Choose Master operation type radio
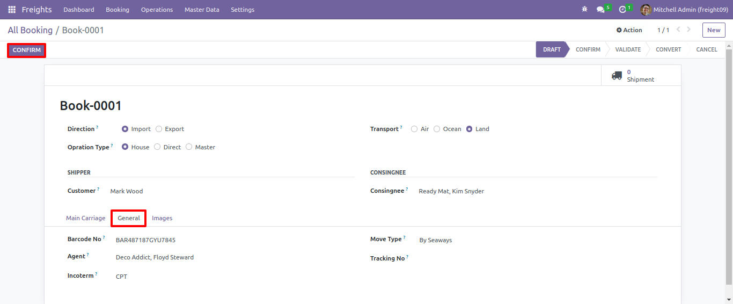Image resolution: width=733 pixels, height=304 pixels. tap(189, 147)
